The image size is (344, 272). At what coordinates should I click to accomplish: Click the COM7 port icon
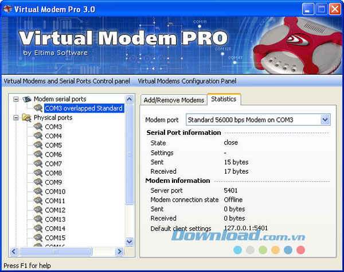coord(38,164)
